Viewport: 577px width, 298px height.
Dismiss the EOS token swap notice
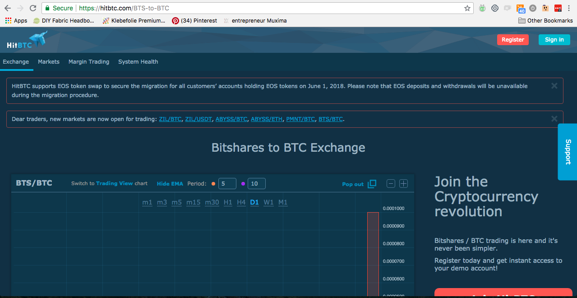(x=554, y=85)
